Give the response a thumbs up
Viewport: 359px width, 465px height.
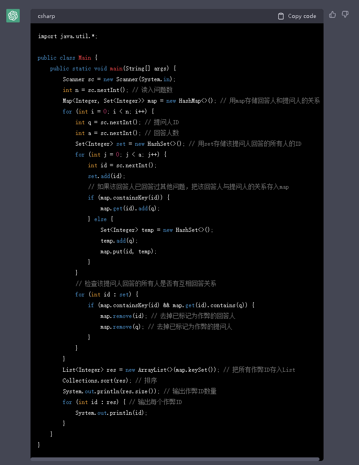[x=333, y=14]
